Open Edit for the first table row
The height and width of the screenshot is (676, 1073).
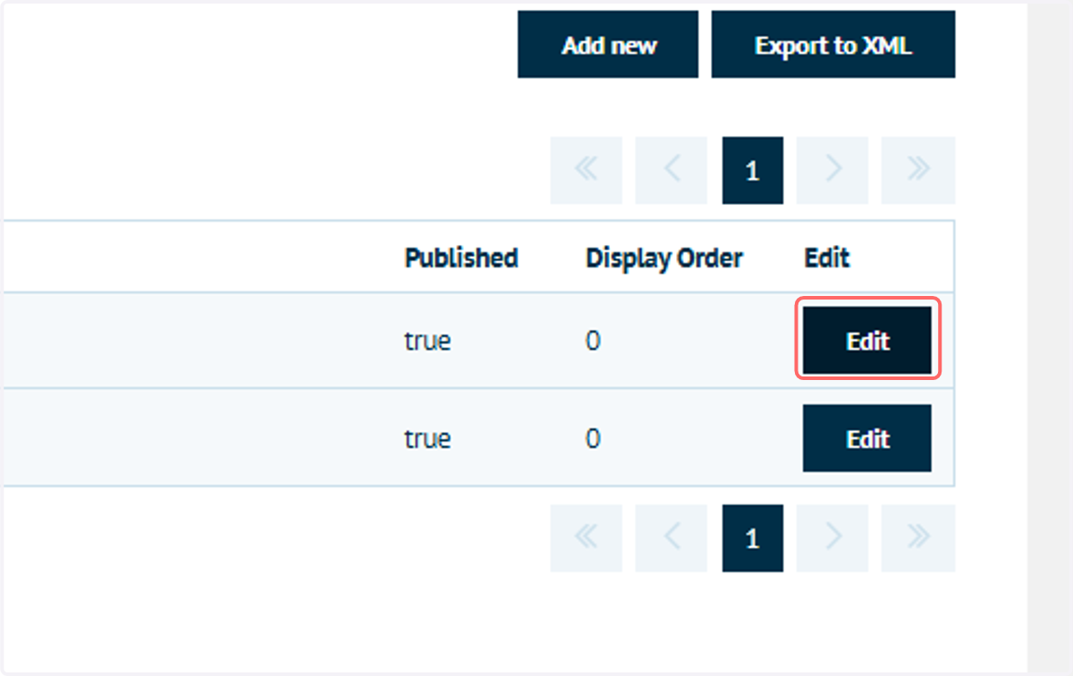point(867,341)
